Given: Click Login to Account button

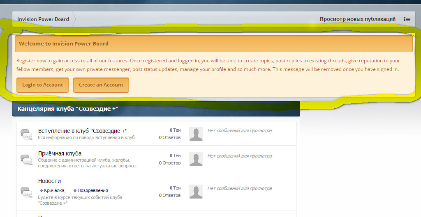Looking at the screenshot, I should click(x=42, y=85).
